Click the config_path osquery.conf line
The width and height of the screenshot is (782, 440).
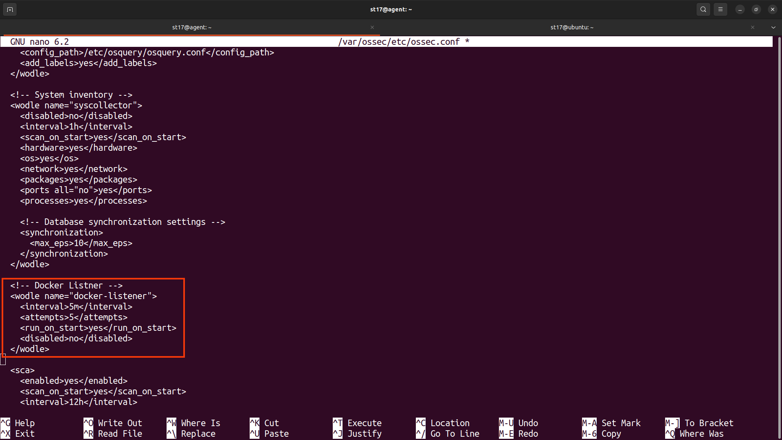point(147,53)
